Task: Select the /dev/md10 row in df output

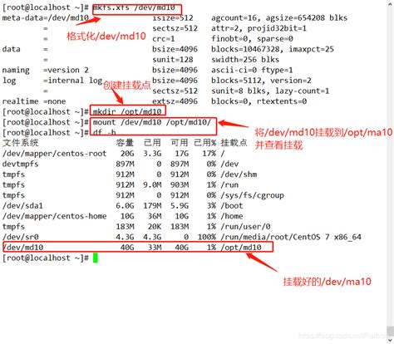Action: pos(138,247)
